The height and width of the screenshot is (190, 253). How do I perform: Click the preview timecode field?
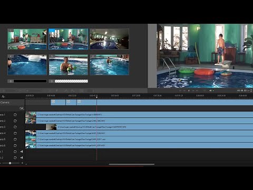coord(243,90)
